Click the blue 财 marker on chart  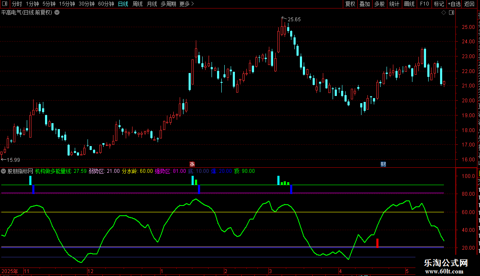[x=383, y=164]
